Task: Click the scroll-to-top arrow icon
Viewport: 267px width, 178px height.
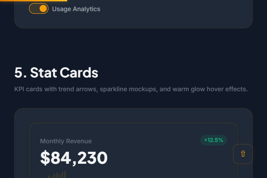Action: 243,154
